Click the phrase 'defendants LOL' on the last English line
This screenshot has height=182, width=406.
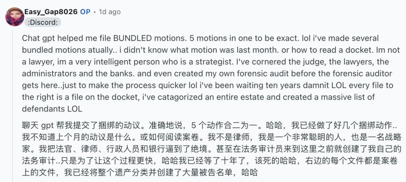pyautogui.click(x=52, y=109)
